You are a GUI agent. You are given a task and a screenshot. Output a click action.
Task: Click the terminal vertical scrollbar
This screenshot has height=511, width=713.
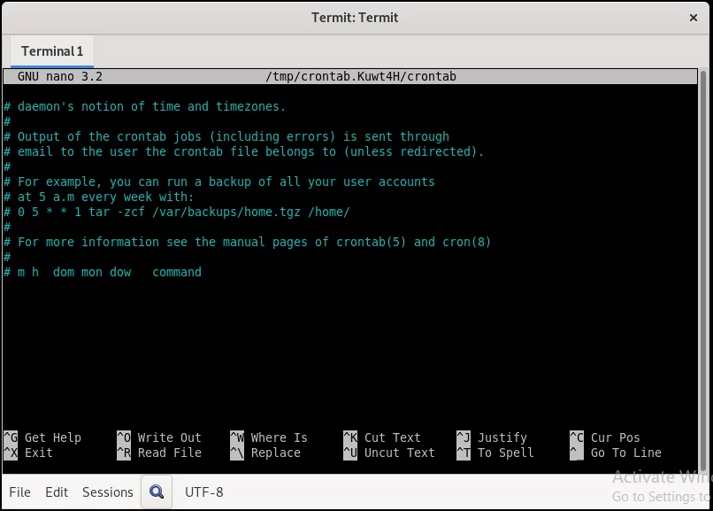(x=703, y=271)
